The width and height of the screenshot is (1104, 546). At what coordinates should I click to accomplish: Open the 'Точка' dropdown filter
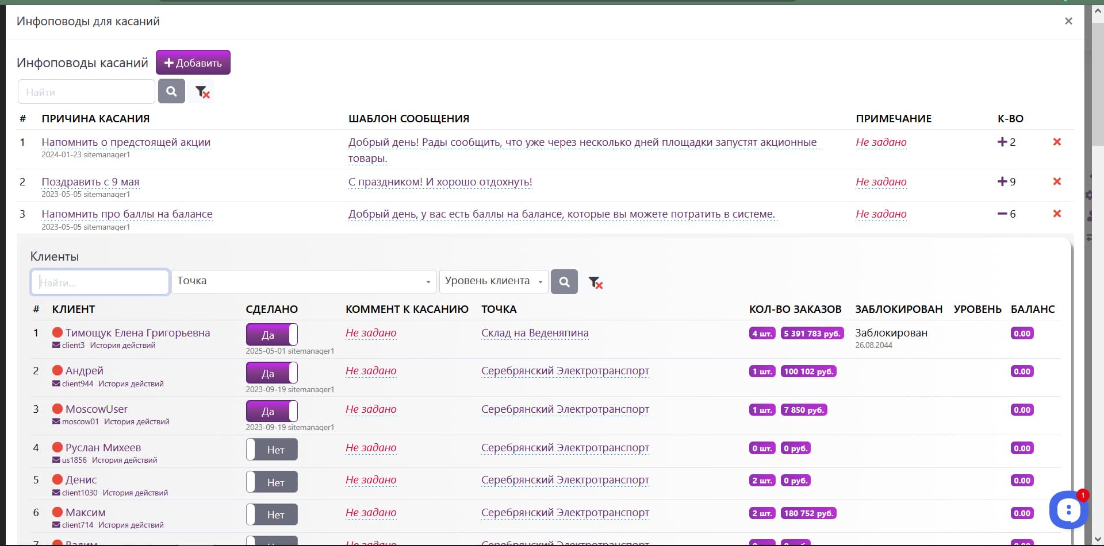(303, 281)
